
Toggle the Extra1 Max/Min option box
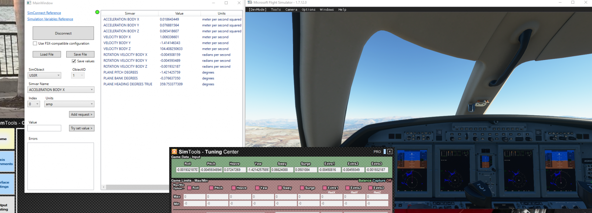click(325, 188)
